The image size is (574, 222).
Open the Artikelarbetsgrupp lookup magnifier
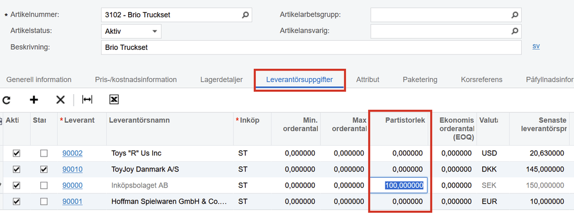tap(515, 15)
